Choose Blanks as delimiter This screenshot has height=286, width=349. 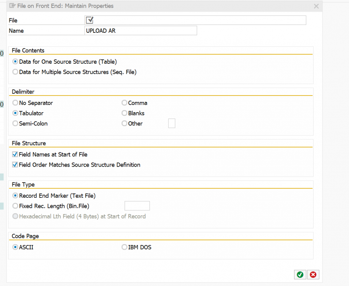[124, 113]
